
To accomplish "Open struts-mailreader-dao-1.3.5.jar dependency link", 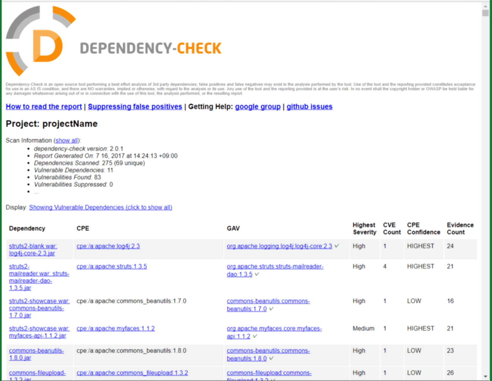I will pos(39,277).
